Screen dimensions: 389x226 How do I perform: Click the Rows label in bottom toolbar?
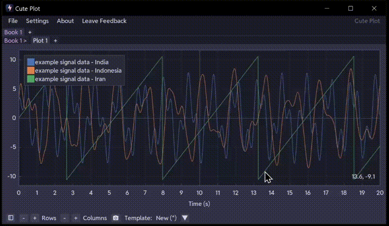tap(49, 218)
